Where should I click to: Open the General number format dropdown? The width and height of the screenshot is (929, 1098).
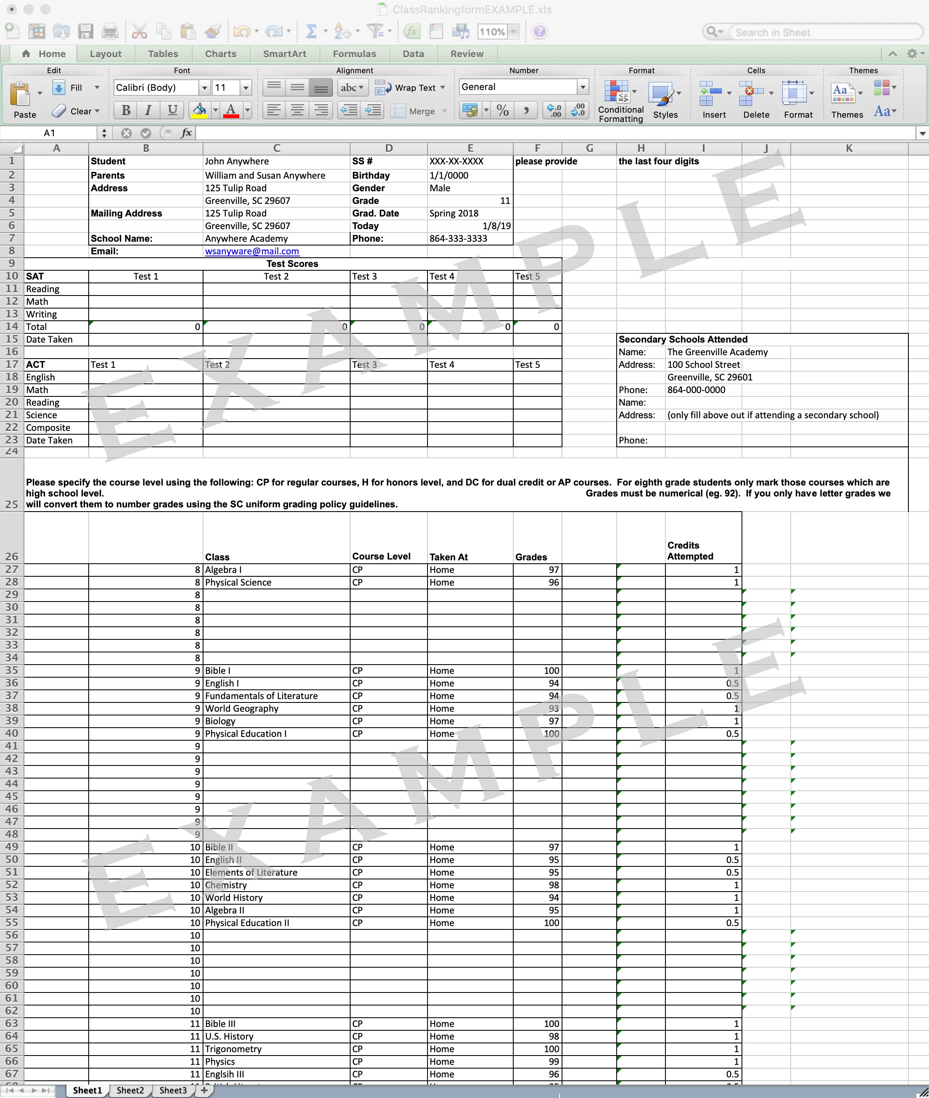point(583,87)
